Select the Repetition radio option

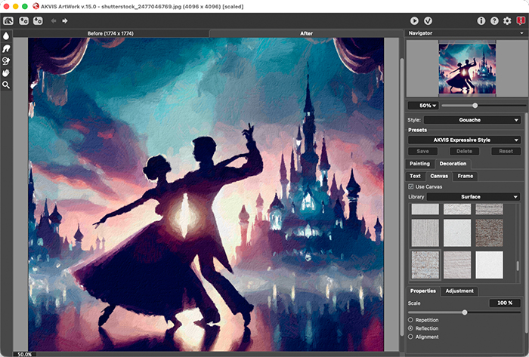pos(410,319)
